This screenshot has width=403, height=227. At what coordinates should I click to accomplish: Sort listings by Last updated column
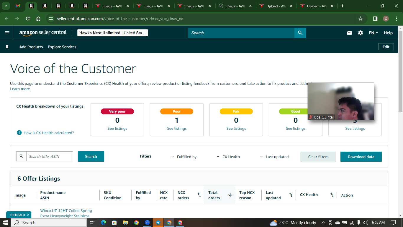[291, 195]
